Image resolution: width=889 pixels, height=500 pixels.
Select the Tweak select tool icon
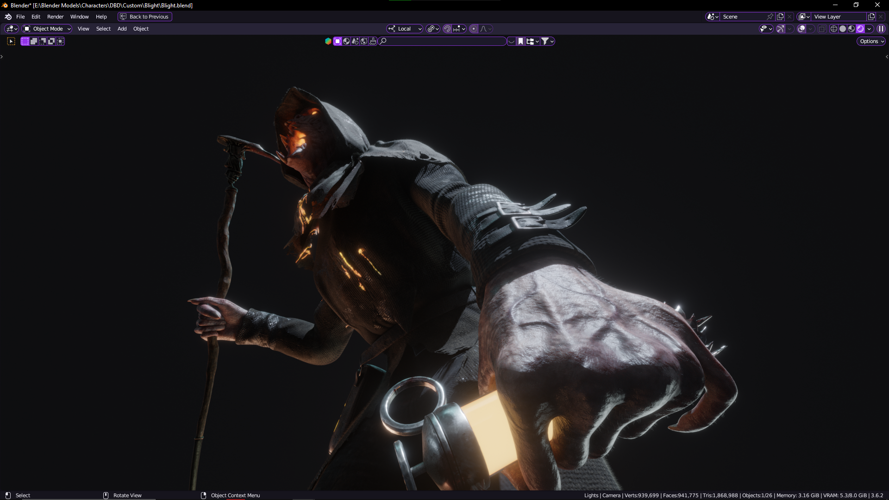pyautogui.click(x=11, y=41)
